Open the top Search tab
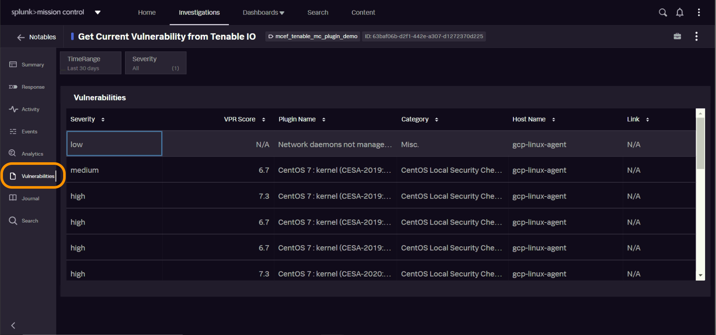Screen dimensions: 716x335 (318, 13)
